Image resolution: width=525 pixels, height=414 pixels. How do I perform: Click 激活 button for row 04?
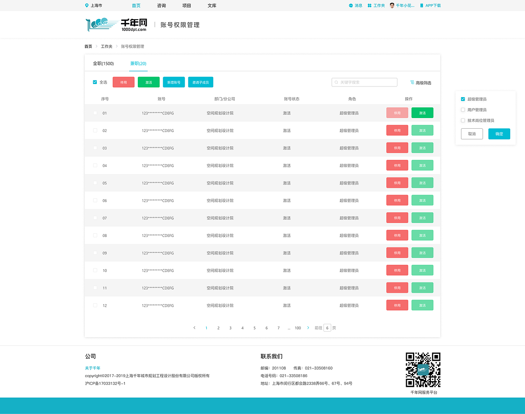(422, 166)
